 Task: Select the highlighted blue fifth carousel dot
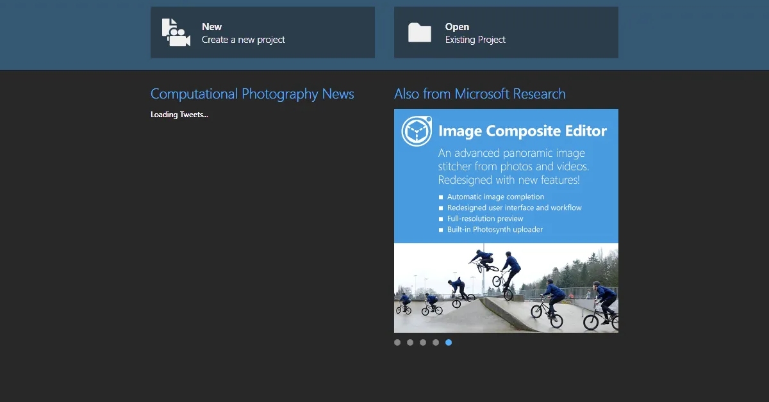[449, 342]
